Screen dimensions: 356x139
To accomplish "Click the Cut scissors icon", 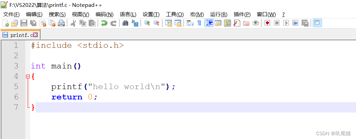I will click(73, 23).
